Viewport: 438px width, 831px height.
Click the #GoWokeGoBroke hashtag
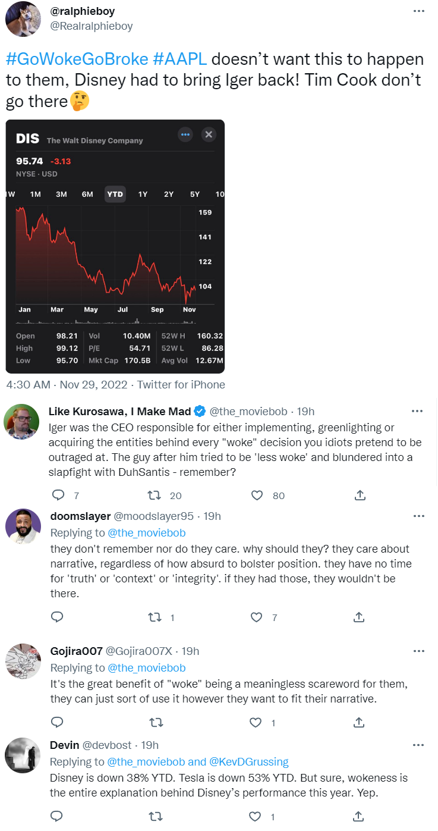click(77, 60)
